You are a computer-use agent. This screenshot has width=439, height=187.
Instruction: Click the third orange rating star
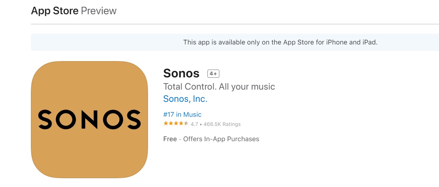point(176,124)
